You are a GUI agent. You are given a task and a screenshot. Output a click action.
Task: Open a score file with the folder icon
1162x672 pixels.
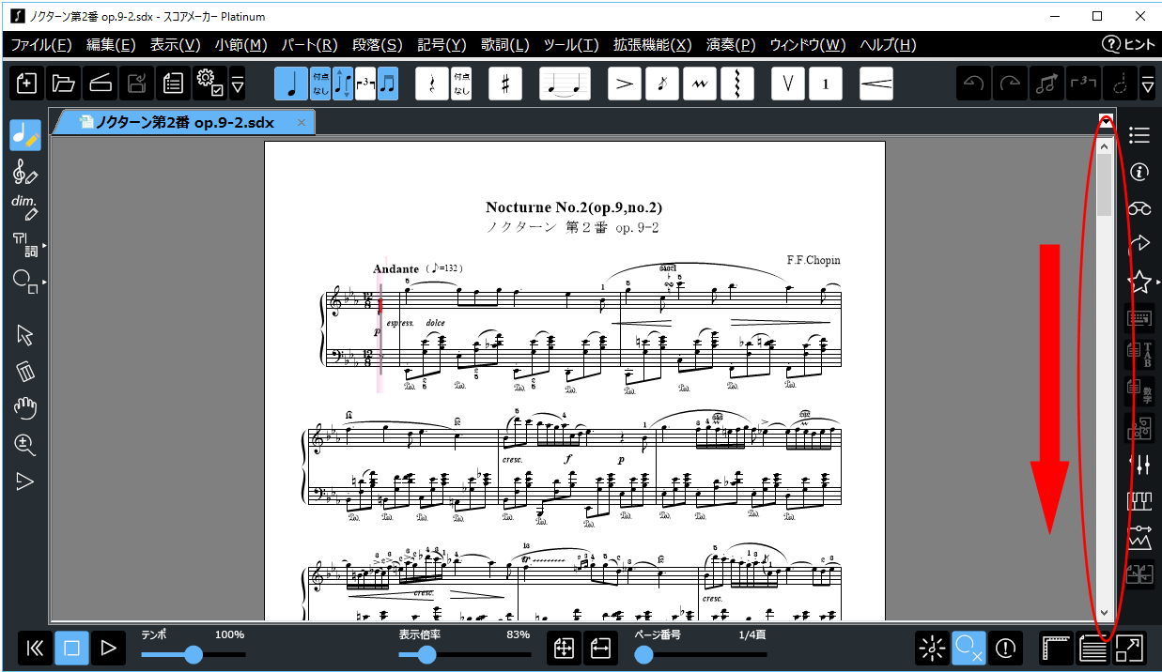pos(64,84)
